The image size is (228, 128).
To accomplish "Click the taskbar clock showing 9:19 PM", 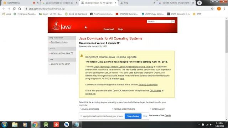I will pos(219,124).
